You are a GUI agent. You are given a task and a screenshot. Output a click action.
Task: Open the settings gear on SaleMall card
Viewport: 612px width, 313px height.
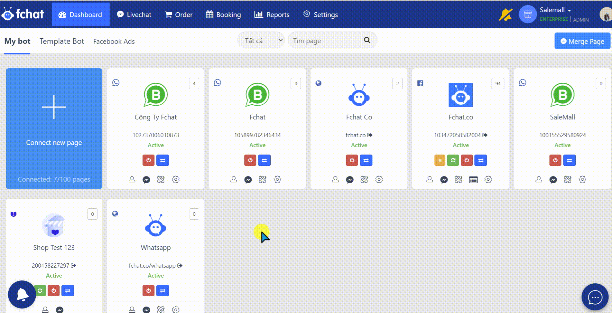tap(582, 179)
